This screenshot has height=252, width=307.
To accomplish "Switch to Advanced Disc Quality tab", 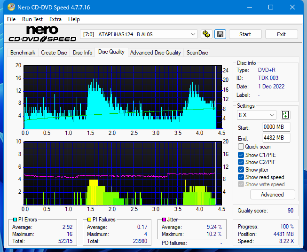I will coord(156,53).
